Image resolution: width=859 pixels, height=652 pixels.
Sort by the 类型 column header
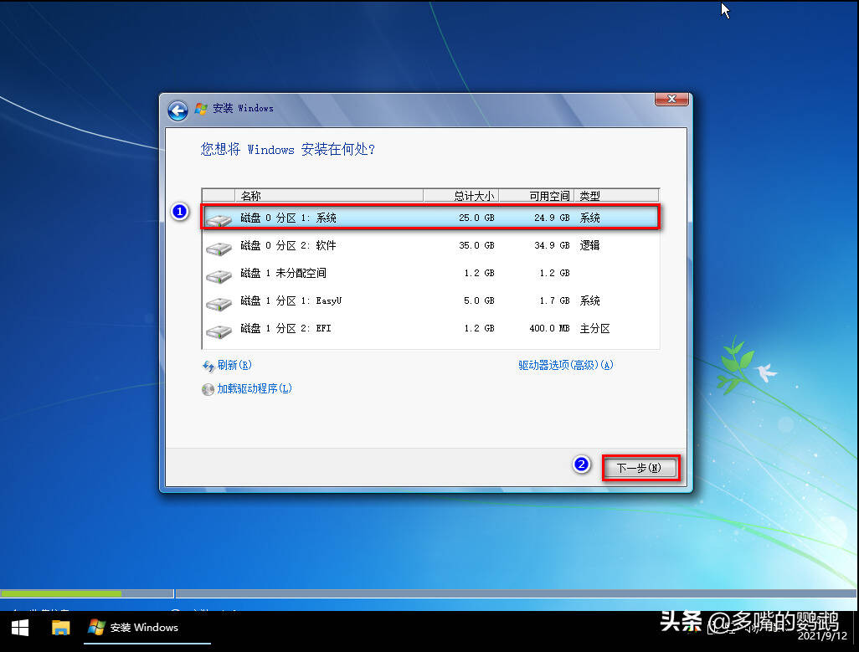pyautogui.click(x=616, y=196)
